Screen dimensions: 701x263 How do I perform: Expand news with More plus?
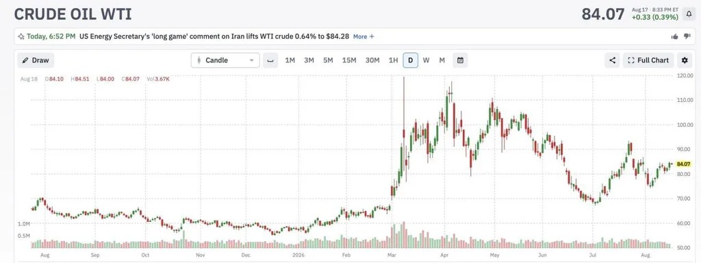coord(364,37)
